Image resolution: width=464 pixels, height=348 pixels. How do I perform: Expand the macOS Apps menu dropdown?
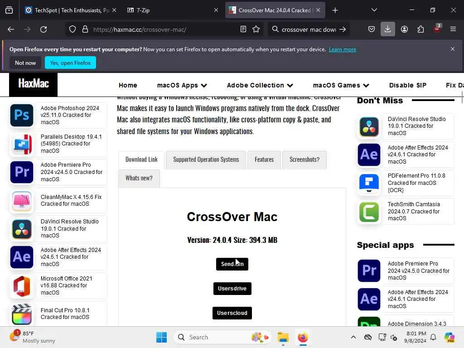pos(182,85)
